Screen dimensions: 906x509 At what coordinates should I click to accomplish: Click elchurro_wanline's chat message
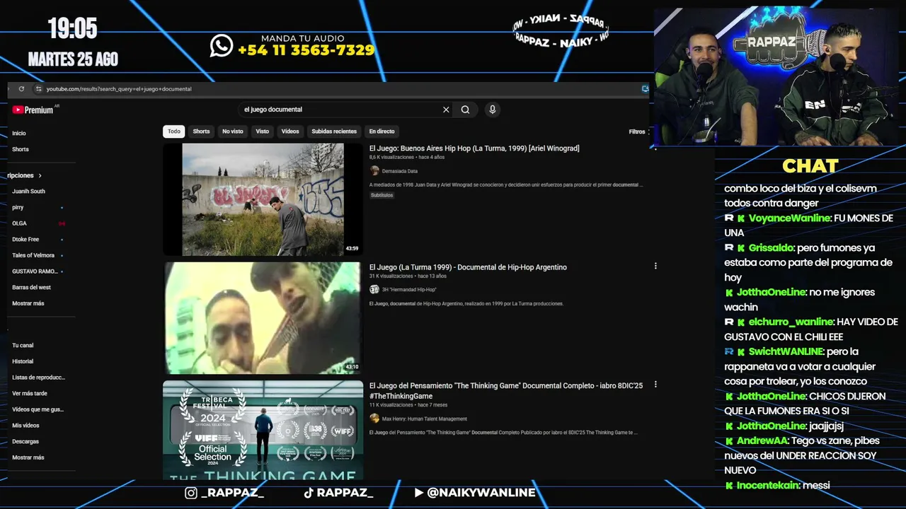(x=810, y=329)
